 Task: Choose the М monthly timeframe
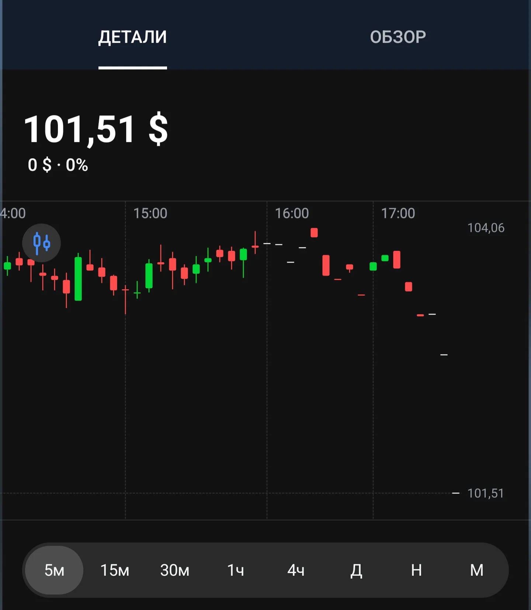(477, 570)
